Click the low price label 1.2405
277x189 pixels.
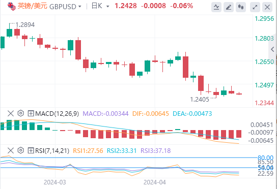tap(200, 100)
